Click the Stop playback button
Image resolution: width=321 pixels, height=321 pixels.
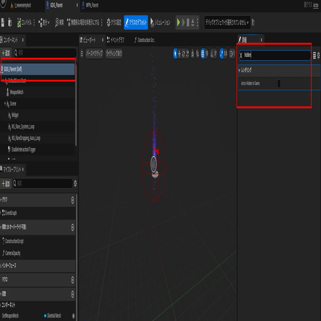pos(188,22)
